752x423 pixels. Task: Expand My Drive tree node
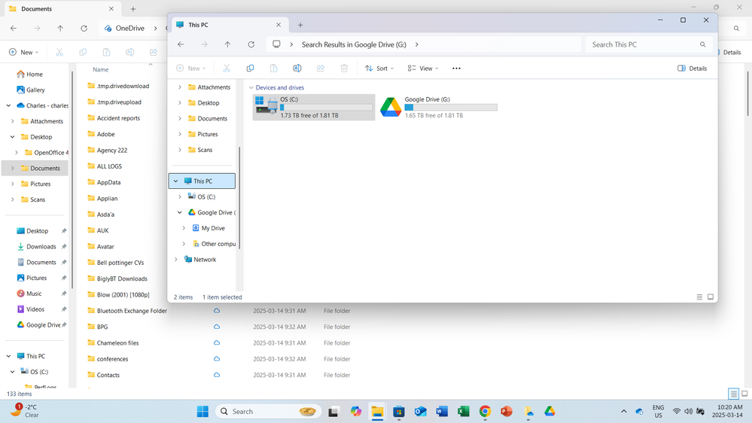184,228
